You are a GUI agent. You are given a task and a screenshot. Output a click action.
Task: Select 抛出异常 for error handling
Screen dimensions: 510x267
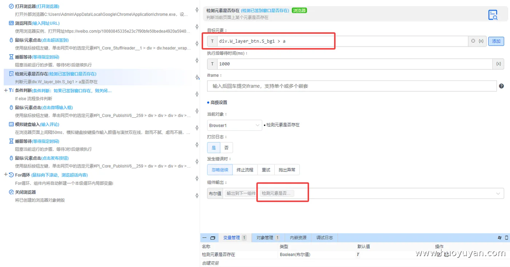click(x=287, y=170)
